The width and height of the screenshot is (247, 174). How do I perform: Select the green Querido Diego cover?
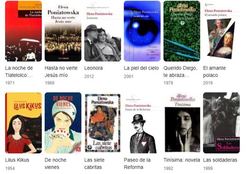point(182,31)
